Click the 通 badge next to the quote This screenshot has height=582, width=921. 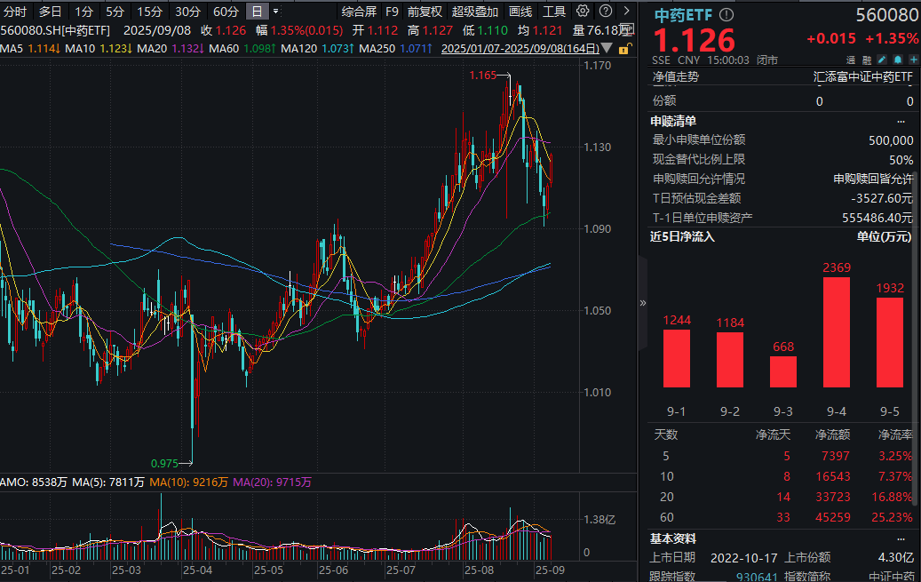(850, 59)
